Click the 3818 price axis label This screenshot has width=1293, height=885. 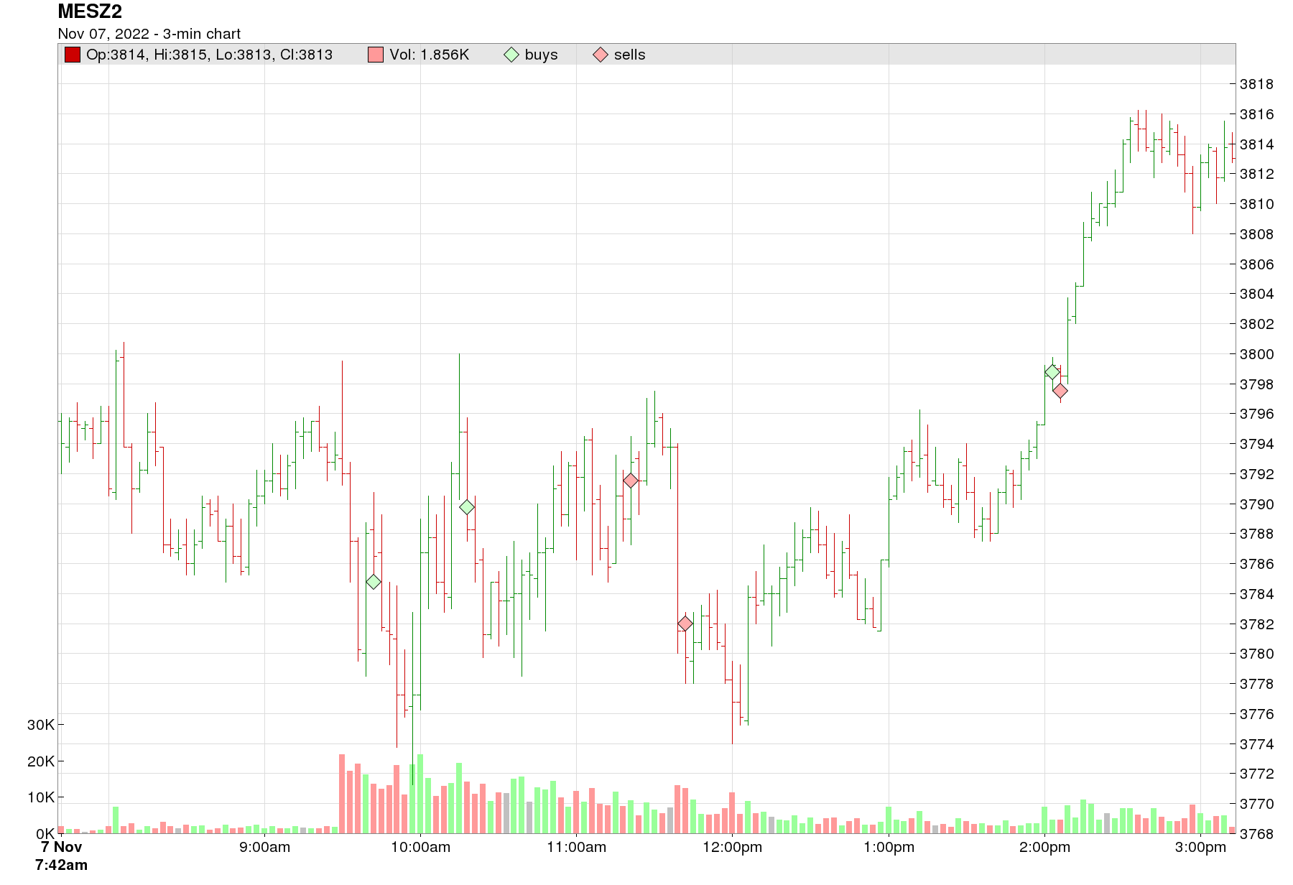(x=1256, y=84)
